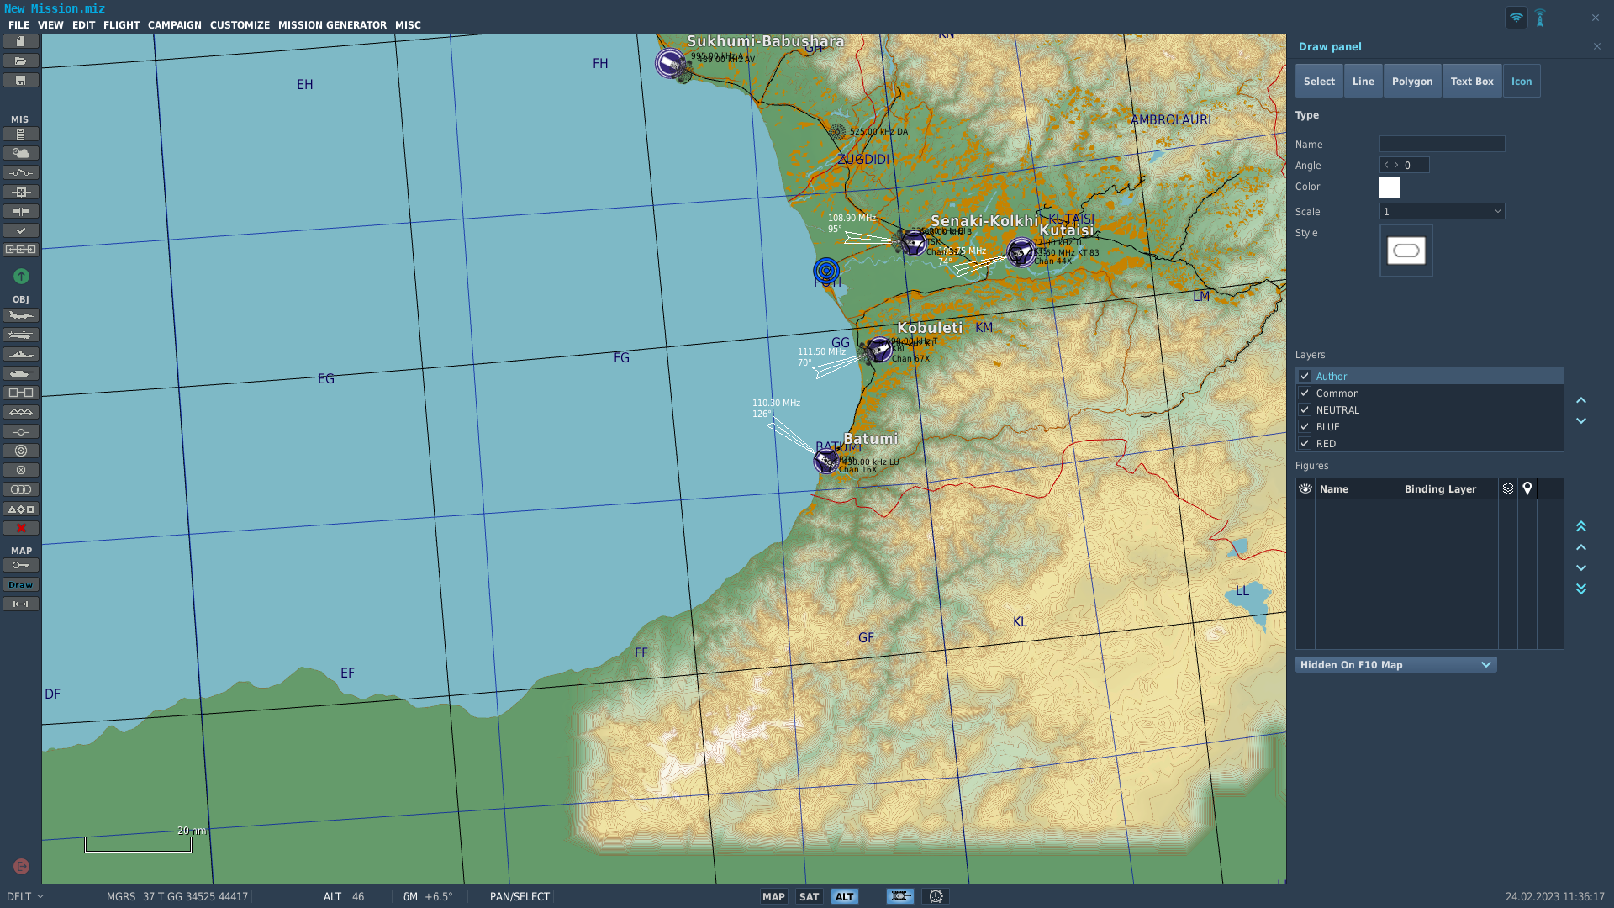Open the DFLT dropdown in status bar
The image size is (1614, 908).
pos(24,896)
